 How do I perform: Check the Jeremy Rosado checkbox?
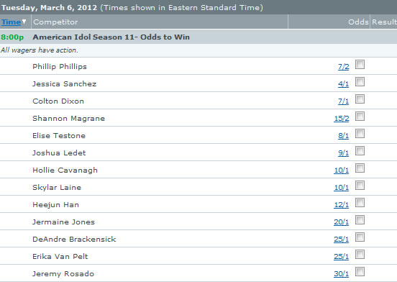click(x=360, y=272)
